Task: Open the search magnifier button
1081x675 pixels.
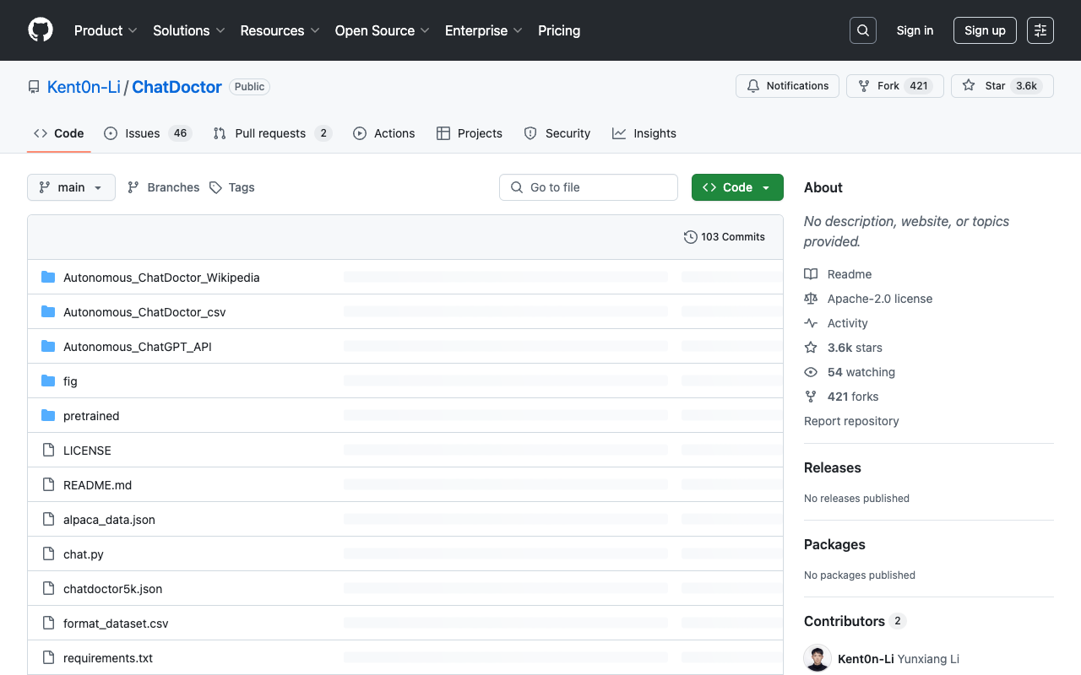Action: [863, 30]
